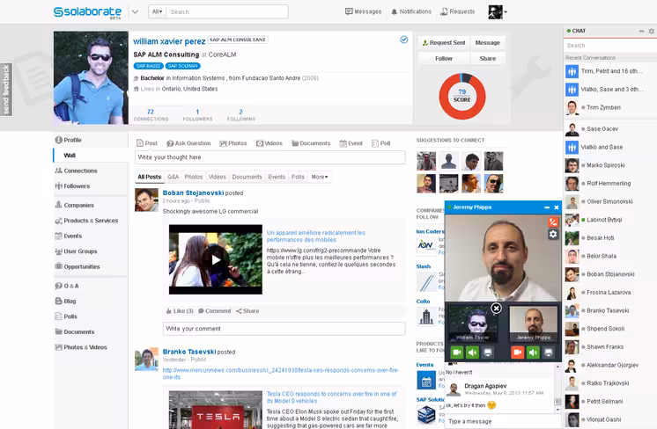Image resolution: width=657 pixels, height=429 pixels.
Task: Open the Notifications bell
Action: 411,11
